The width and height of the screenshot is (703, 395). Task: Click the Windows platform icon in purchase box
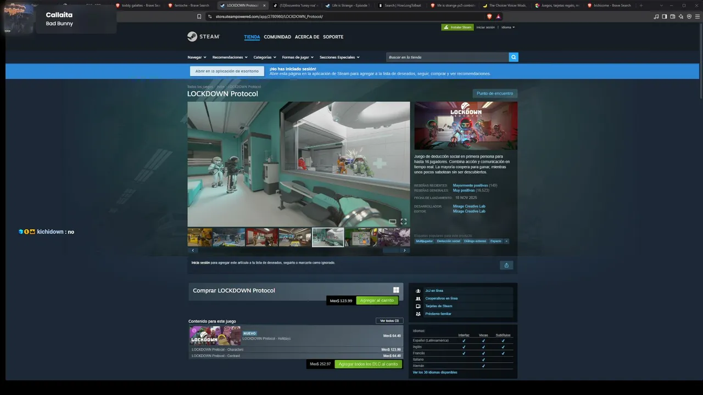[x=396, y=290]
